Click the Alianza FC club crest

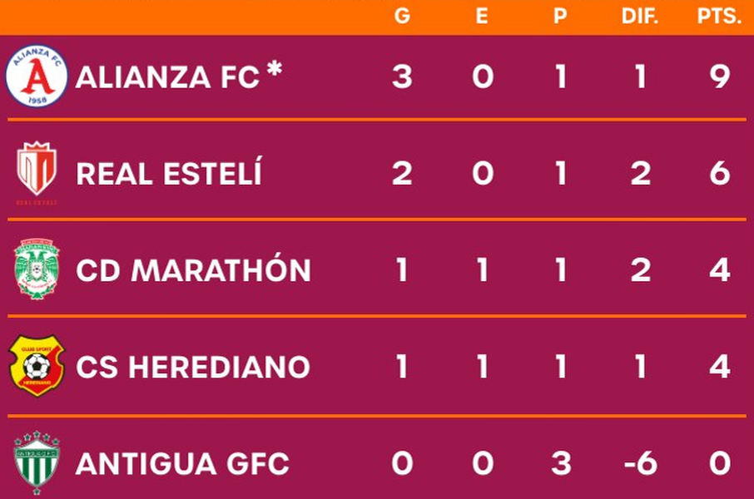pos(37,76)
